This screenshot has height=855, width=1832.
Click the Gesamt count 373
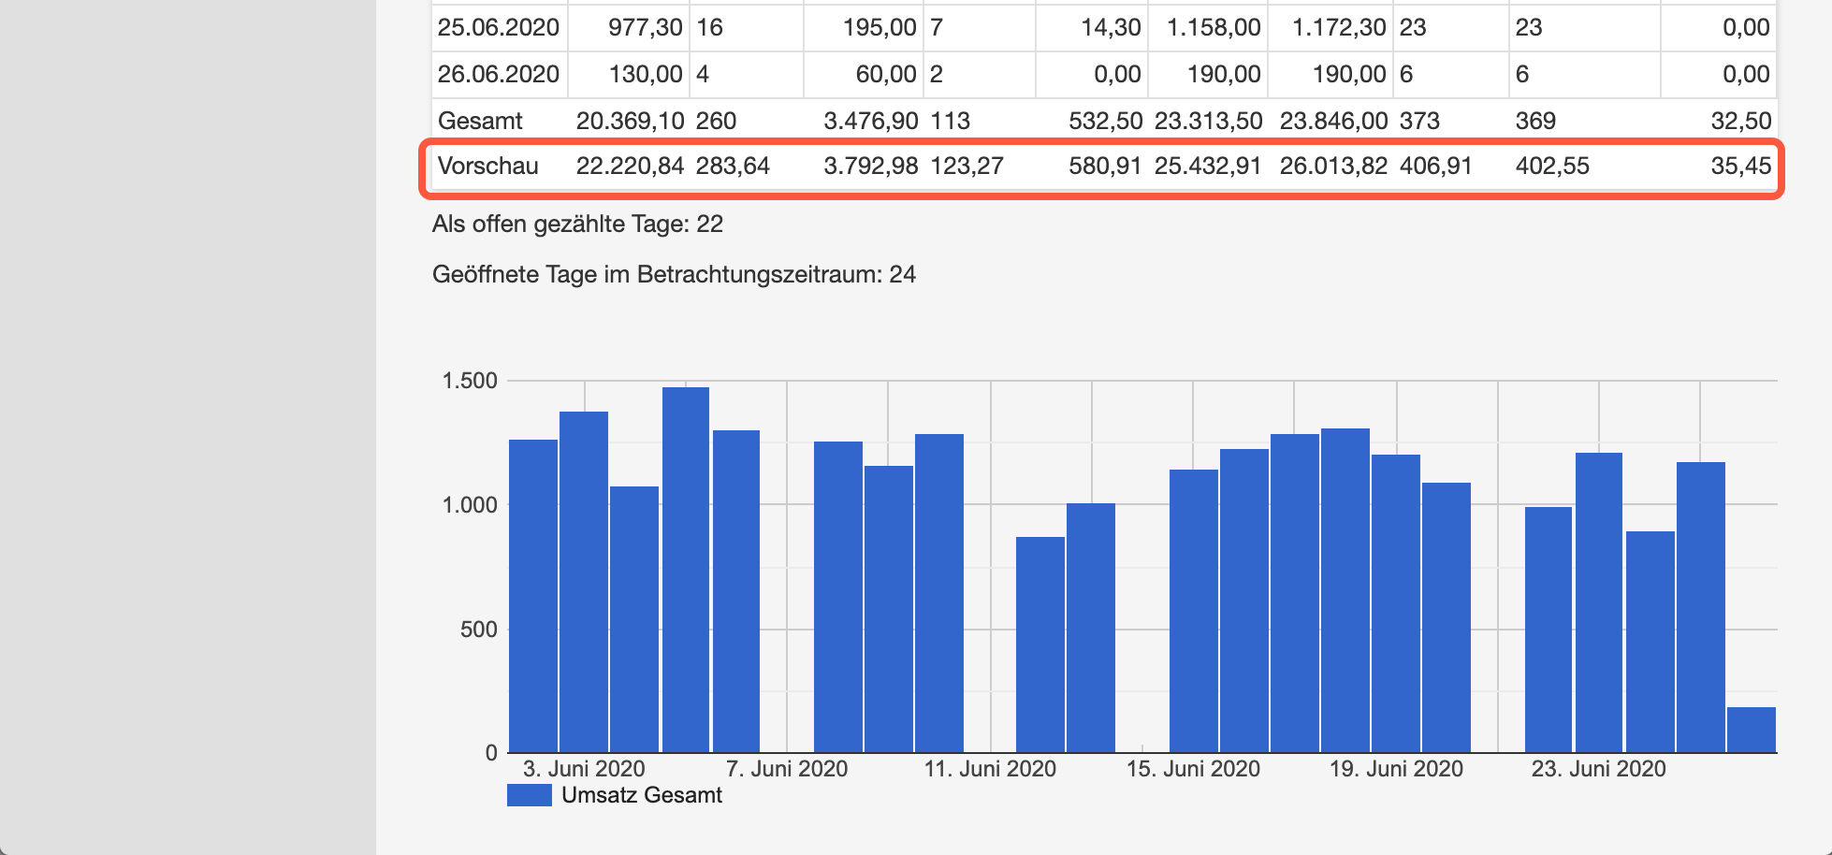point(1419,121)
